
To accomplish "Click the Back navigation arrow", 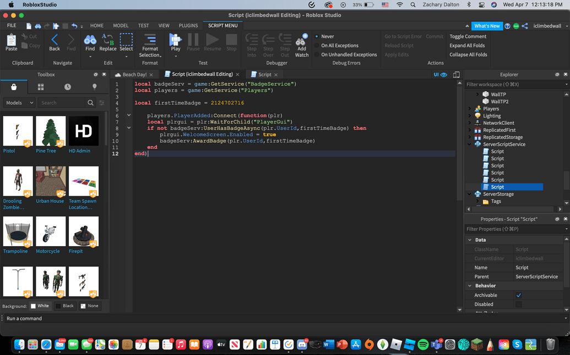I will 55,40.
